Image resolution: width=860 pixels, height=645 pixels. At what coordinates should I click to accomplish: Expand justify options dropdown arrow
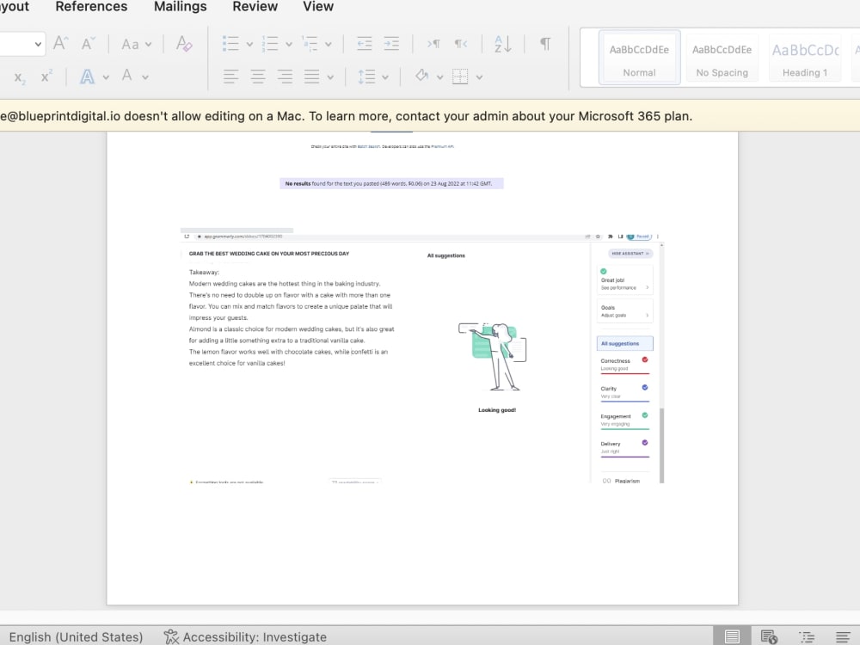[x=330, y=77]
